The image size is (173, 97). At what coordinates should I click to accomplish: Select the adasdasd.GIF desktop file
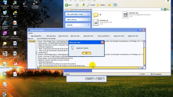(15, 55)
